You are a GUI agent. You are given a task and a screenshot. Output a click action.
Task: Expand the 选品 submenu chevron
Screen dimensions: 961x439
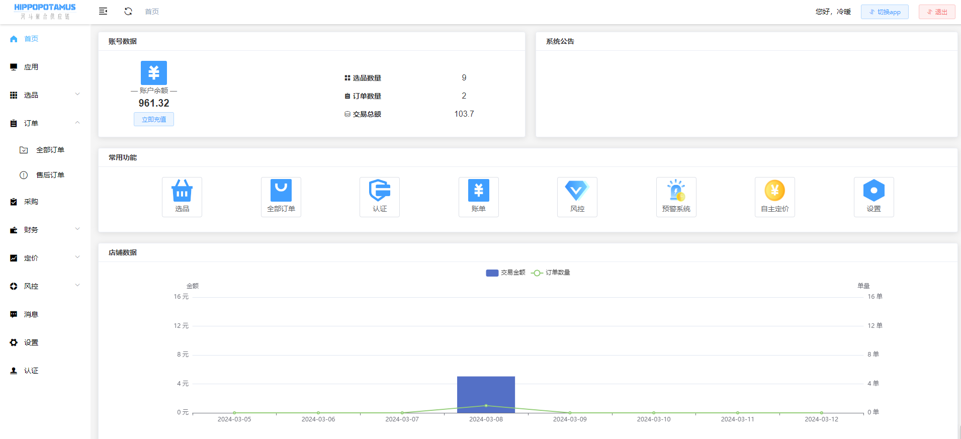tap(77, 94)
